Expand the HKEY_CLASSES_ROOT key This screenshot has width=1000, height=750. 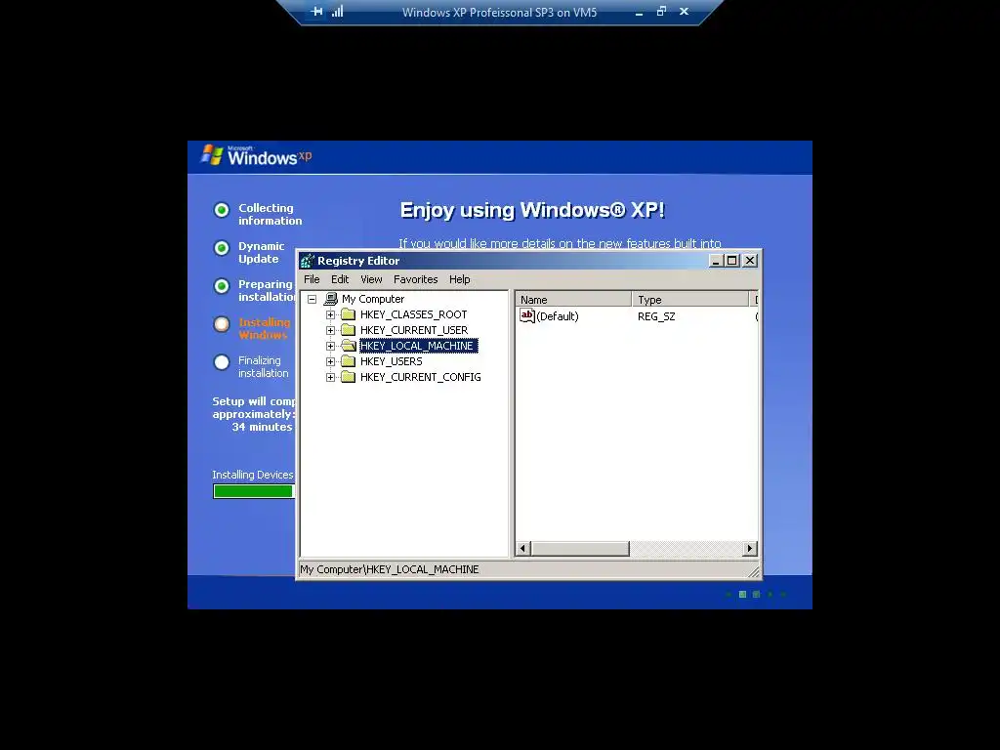pos(330,314)
